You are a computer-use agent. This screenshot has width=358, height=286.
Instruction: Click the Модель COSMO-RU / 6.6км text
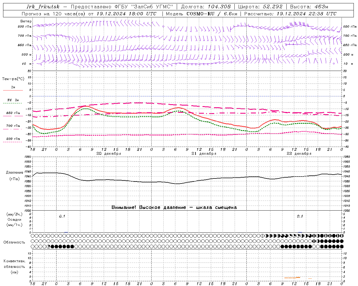(x=202, y=14)
